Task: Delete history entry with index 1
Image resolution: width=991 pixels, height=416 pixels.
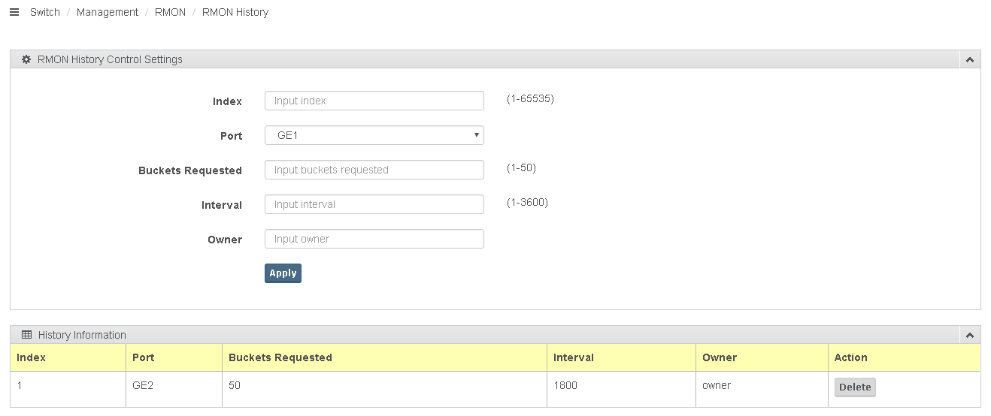Action: (x=855, y=387)
